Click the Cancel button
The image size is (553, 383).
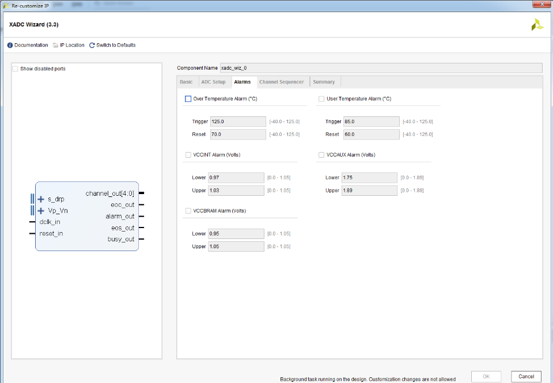coord(526,376)
